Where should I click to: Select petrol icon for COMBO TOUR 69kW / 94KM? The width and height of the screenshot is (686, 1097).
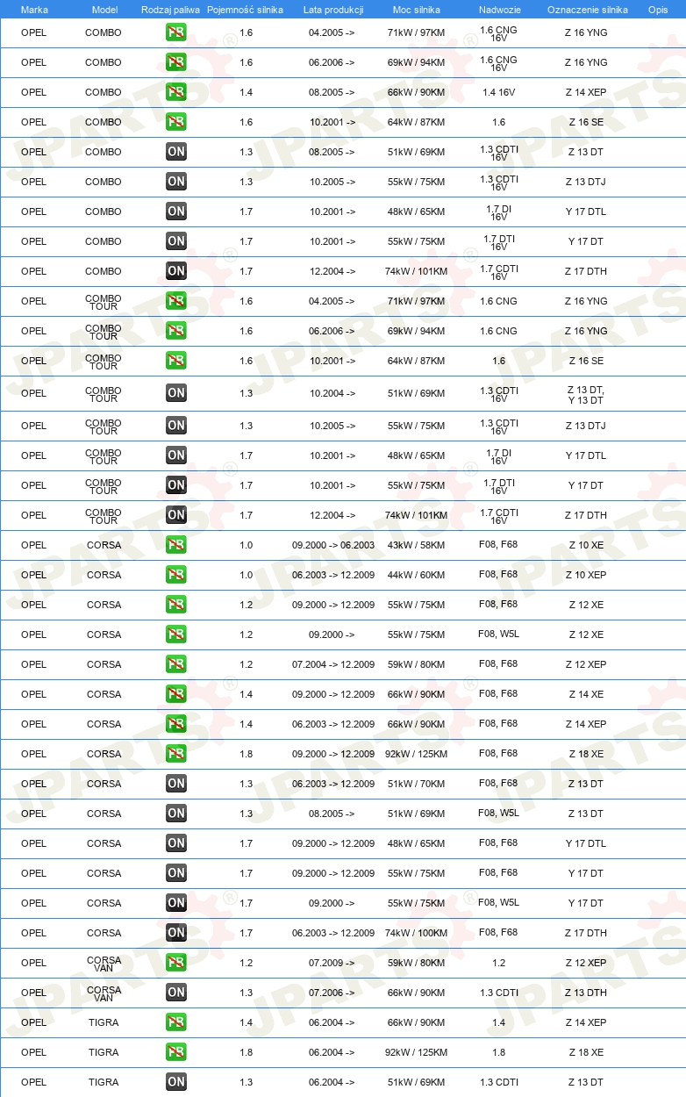click(x=175, y=331)
